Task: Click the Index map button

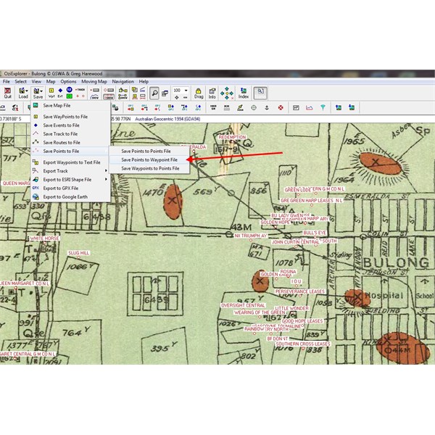Action: 244,94
